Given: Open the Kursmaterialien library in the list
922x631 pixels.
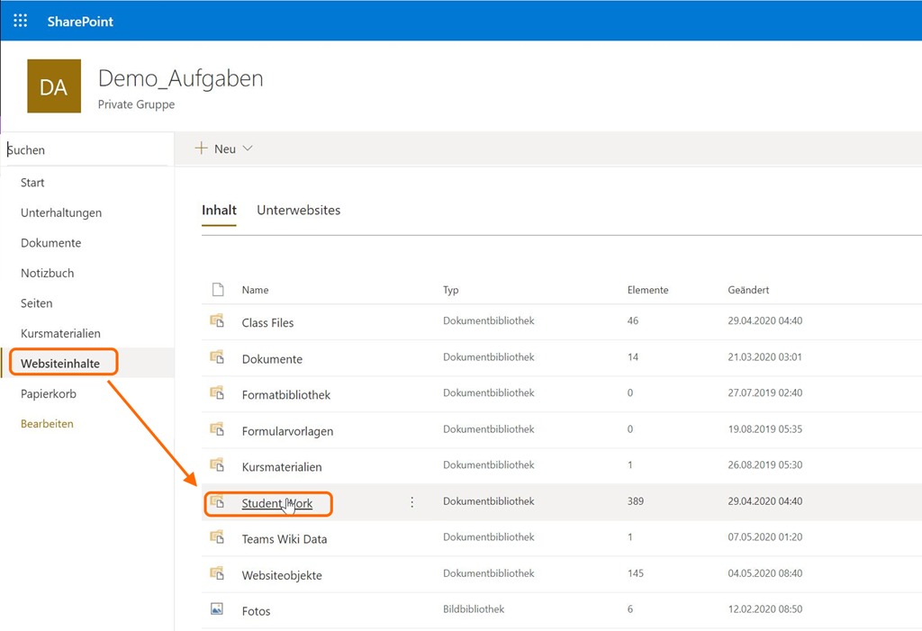Looking at the screenshot, I should (x=281, y=467).
